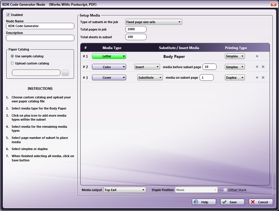Click the # 2 row number
This screenshot has height=211, width=279.
click(85, 67)
